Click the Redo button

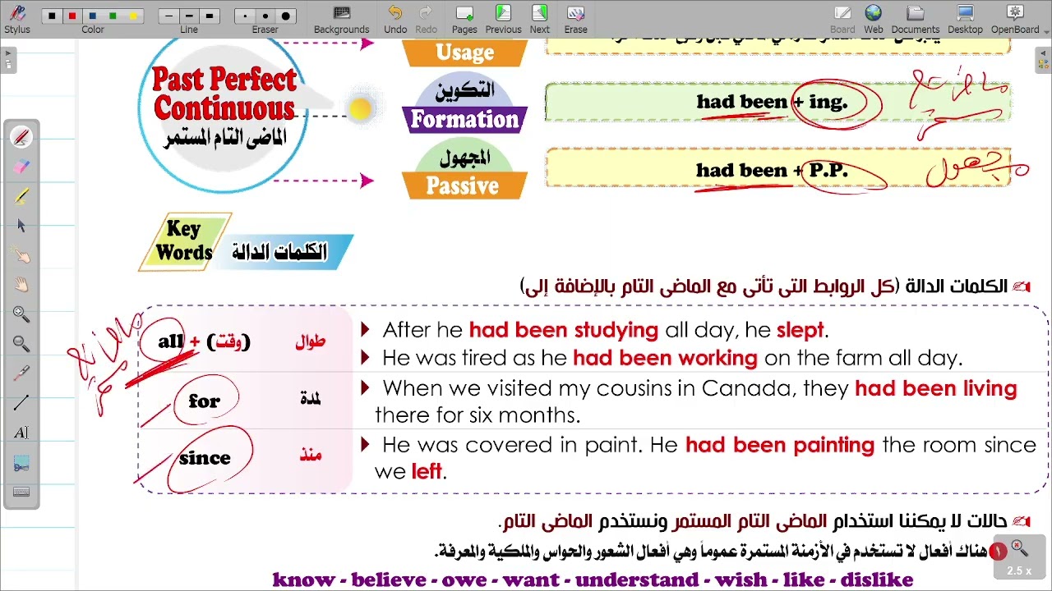426,19
